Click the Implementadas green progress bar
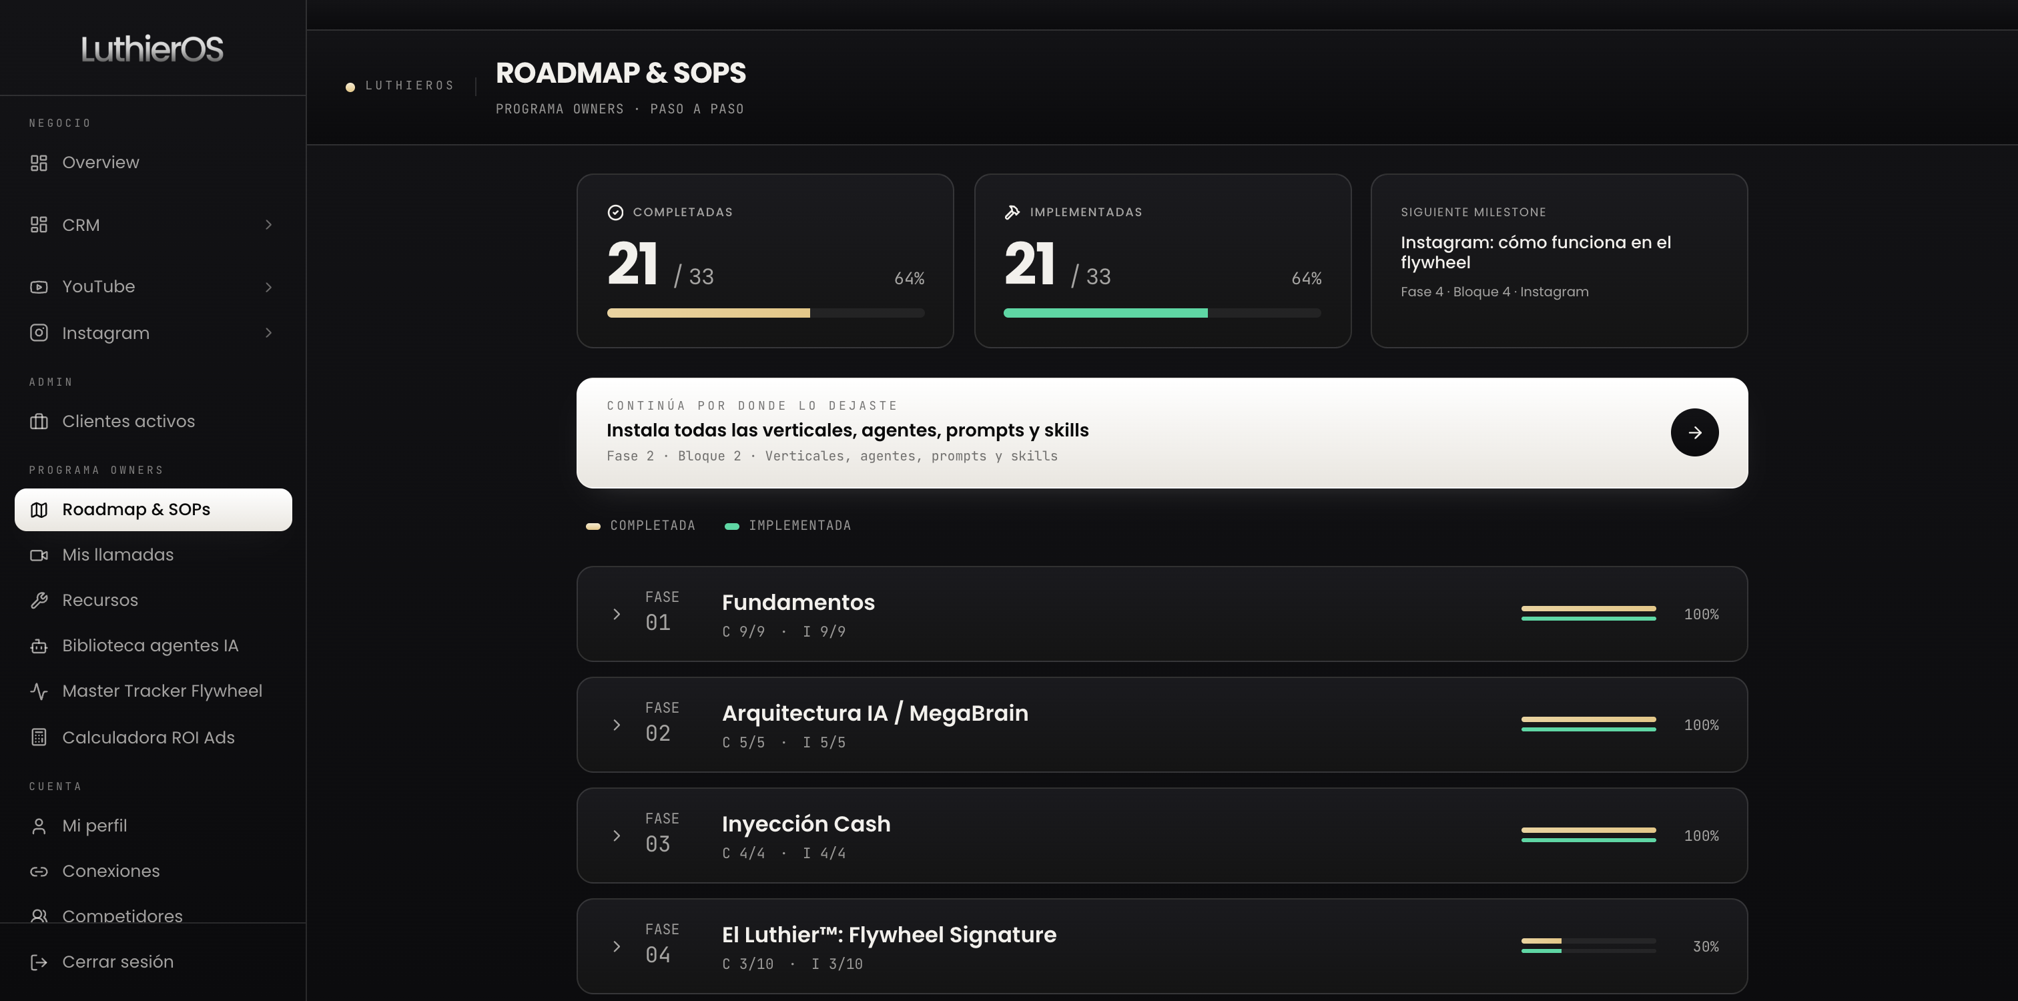 1162,313
